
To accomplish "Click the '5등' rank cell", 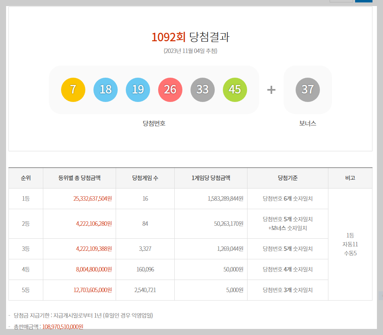I will (x=26, y=290).
